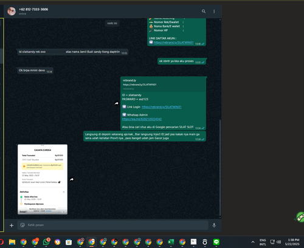The width and height of the screenshot is (304, 248).
Task: Open the emoji and sticker picker
Action: [x=22, y=225]
